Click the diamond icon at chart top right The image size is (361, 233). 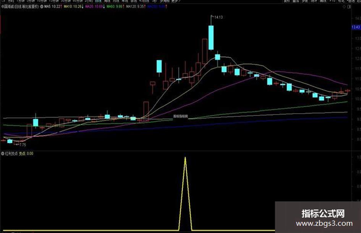[344, 7]
